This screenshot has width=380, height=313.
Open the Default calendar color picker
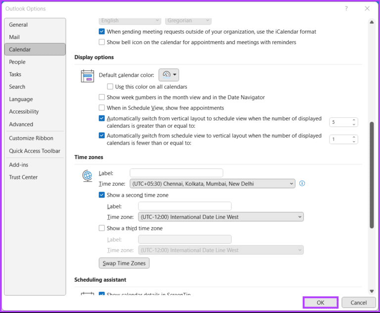click(169, 75)
